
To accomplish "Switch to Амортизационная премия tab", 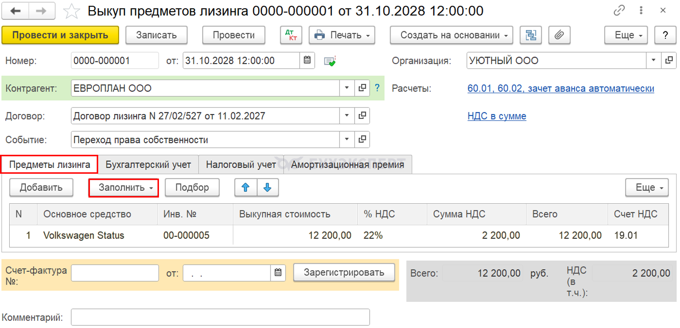I will [x=348, y=165].
